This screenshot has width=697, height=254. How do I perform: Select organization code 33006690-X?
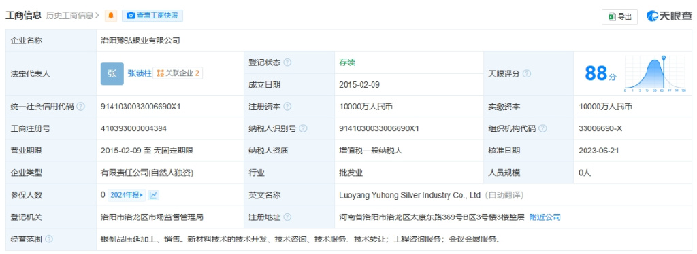pyautogui.click(x=600, y=128)
